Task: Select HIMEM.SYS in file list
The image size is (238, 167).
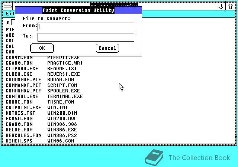Action: coord(19,141)
